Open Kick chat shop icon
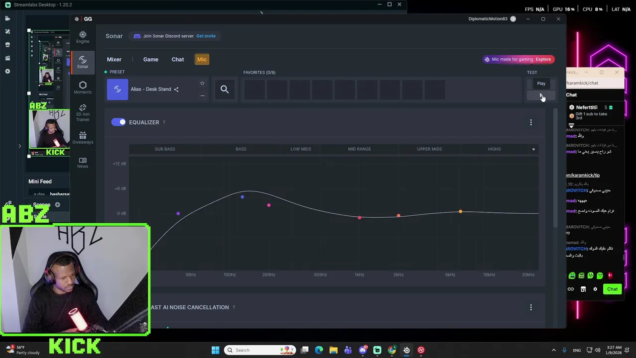This screenshot has width=636, height=358. (583, 289)
